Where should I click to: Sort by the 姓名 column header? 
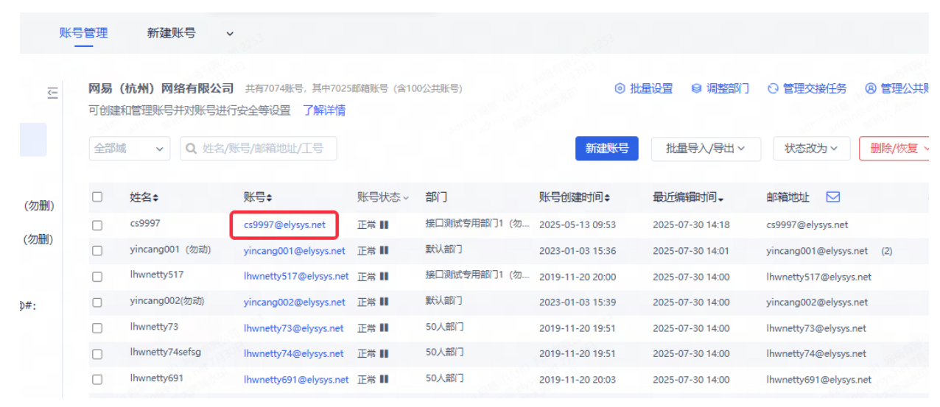pyautogui.click(x=144, y=197)
